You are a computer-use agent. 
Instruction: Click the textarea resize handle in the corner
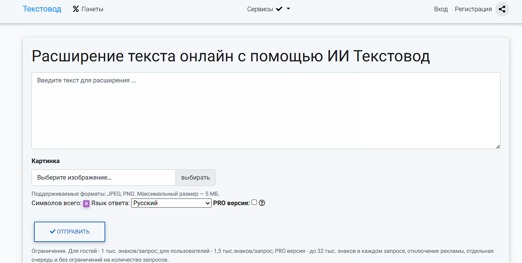coord(498,147)
